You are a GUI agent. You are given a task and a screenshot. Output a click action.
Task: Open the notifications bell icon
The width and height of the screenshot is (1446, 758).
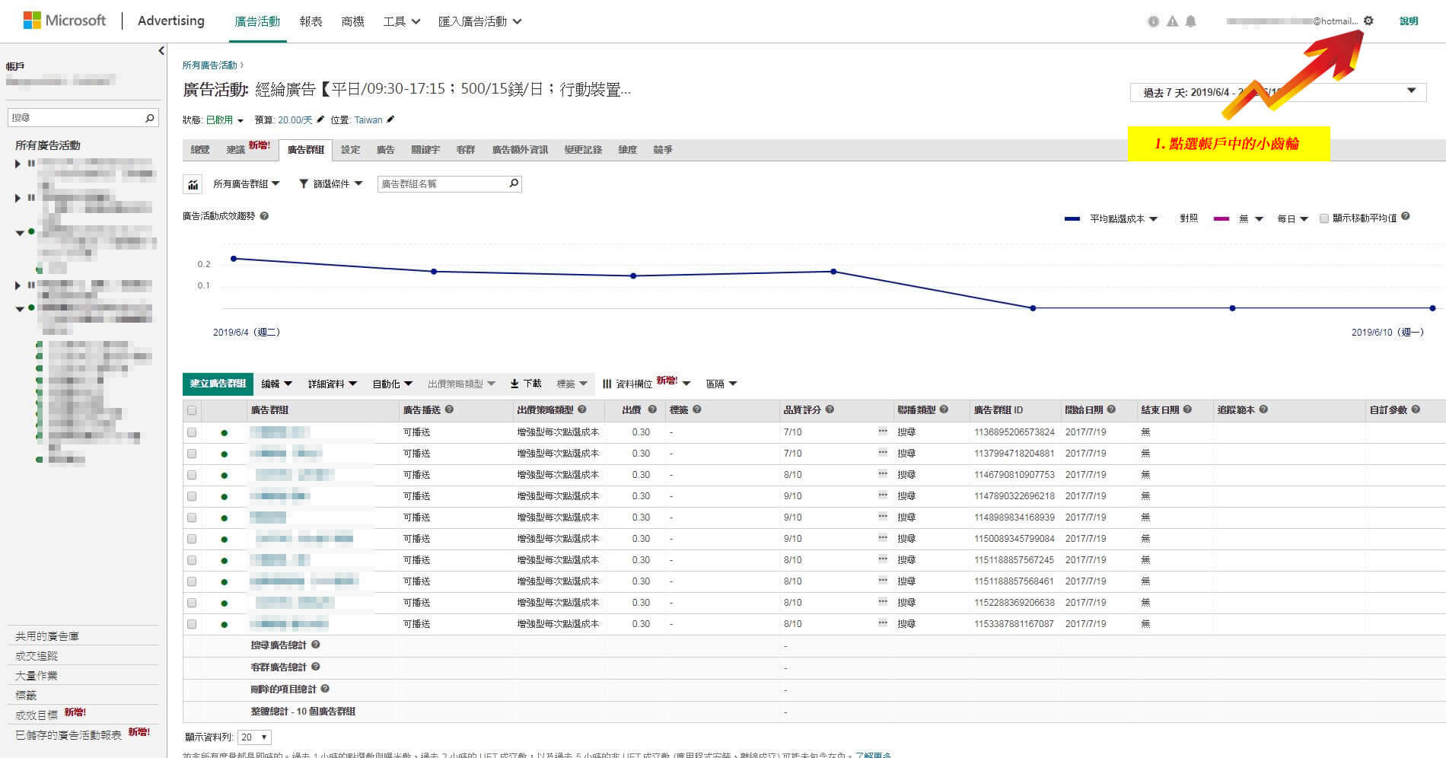click(x=1191, y=21)
